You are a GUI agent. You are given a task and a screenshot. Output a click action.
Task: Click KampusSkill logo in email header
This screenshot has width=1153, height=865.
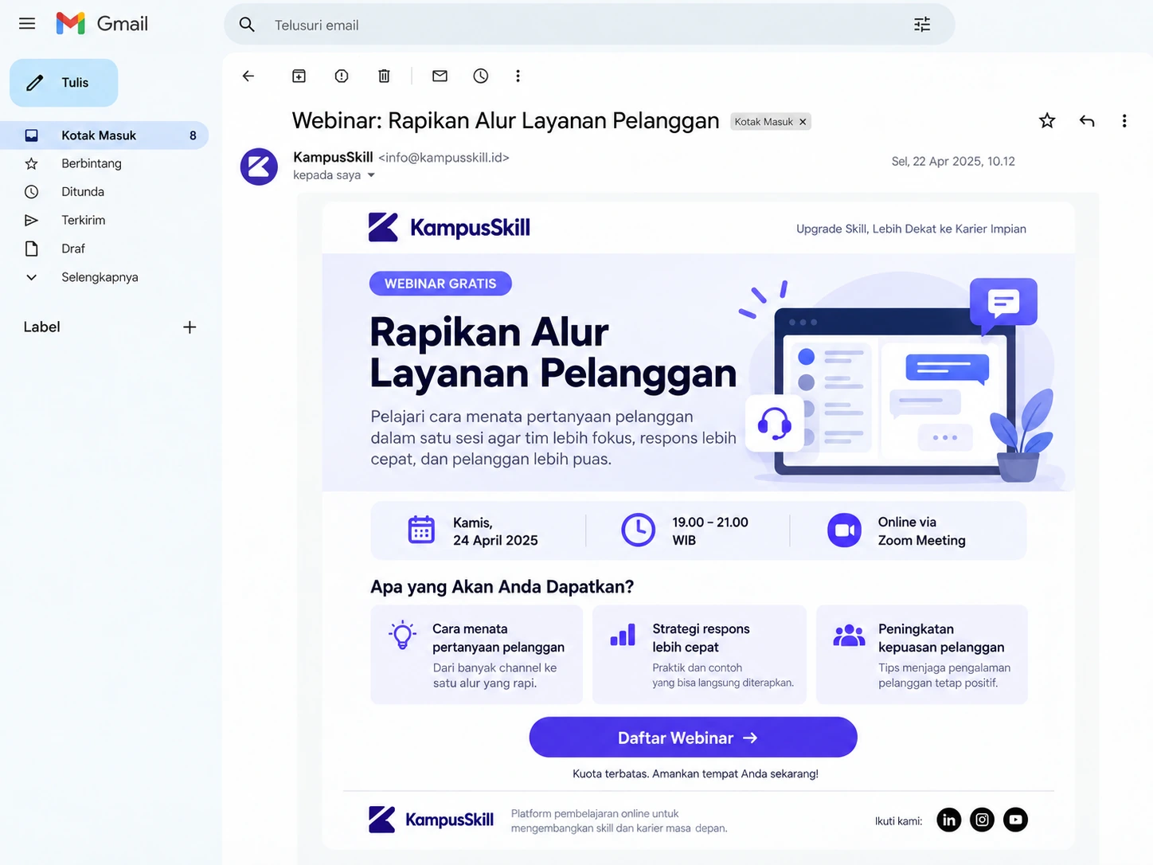pyautogui.click(x=449, y=228)
